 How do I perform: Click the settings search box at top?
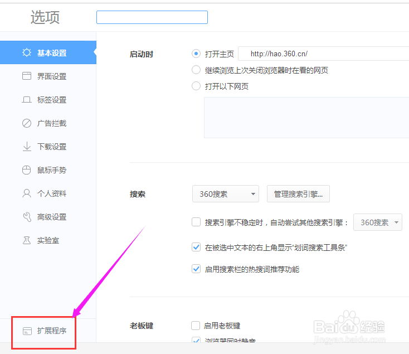(152, 17)
